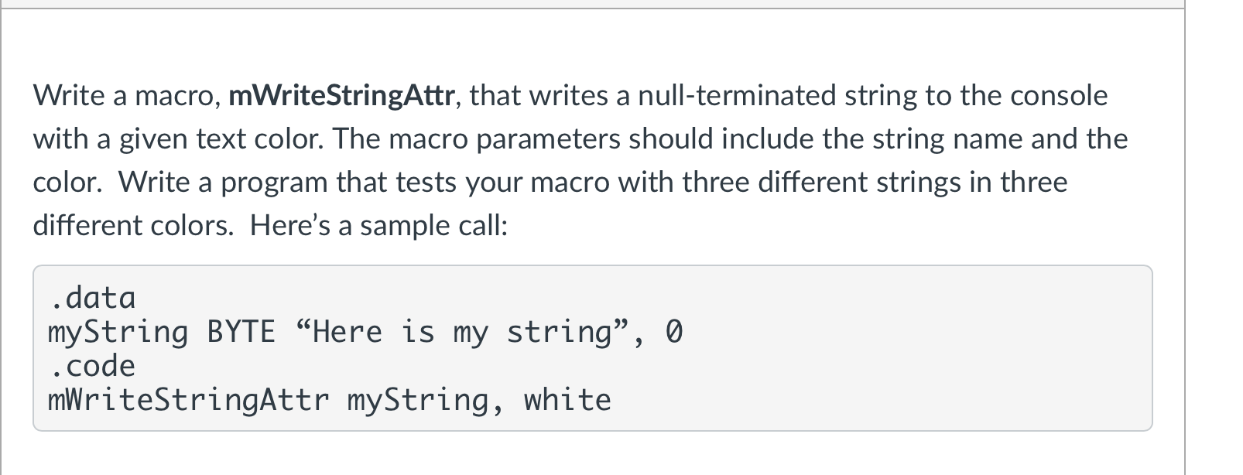Click the mWriteStringAttr myString, white call line

pyautogui.click(x=330, y=400)
